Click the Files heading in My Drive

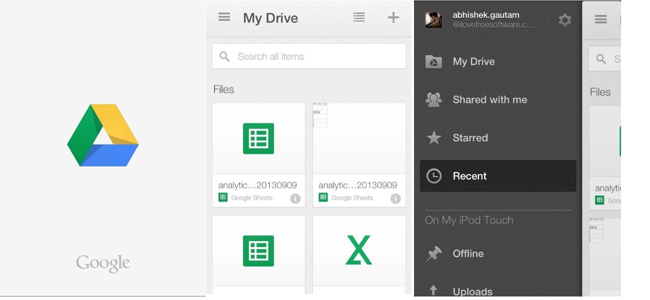coord(223,89)
